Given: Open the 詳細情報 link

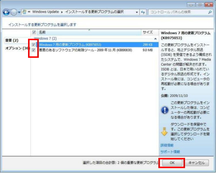Looking at the screenshot, I should coord(167,145).
